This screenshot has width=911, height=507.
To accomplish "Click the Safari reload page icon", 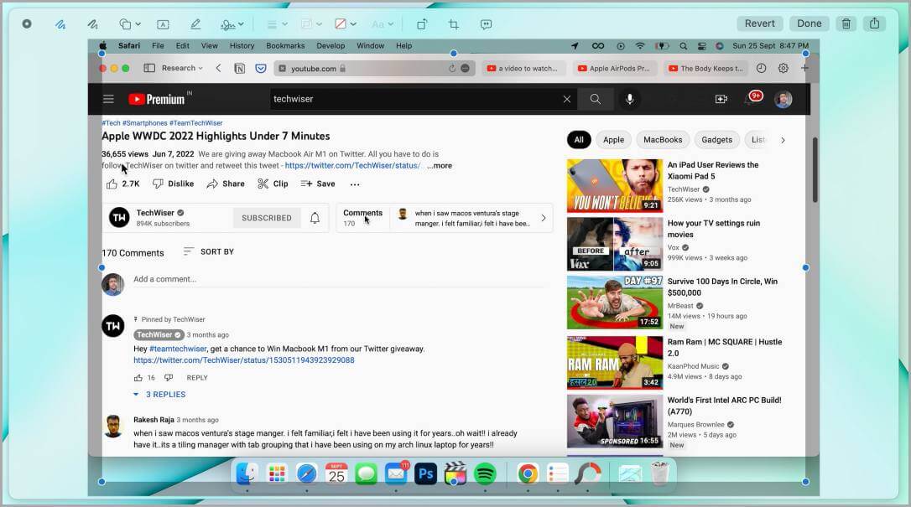I will pos(452,69).
